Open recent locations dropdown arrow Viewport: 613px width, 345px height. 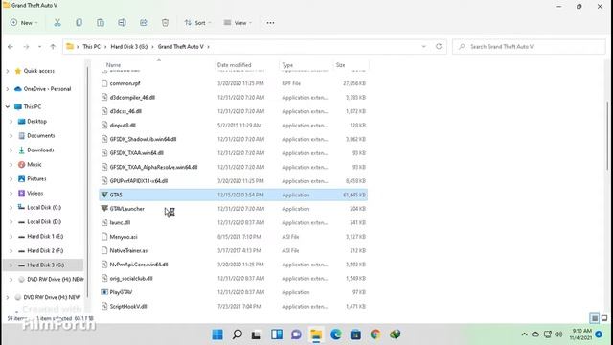39,47
